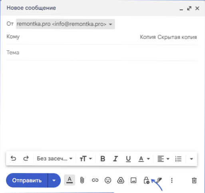Open the text size dropdown

coord(86,159)
